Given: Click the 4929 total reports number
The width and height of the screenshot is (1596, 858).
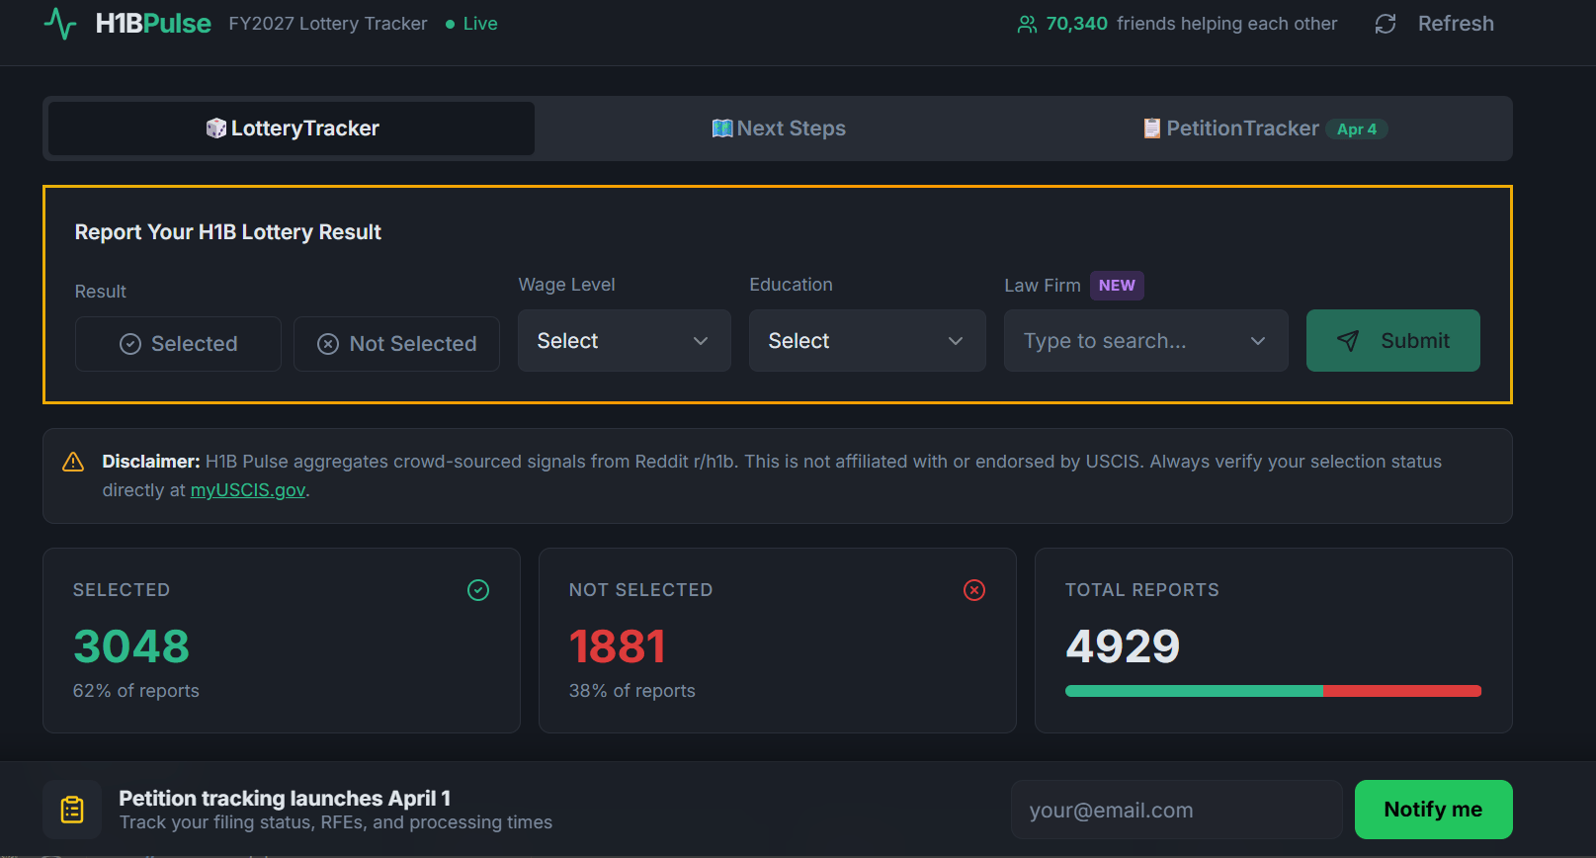Looking at the screenshot, I should click(1123, 646).
